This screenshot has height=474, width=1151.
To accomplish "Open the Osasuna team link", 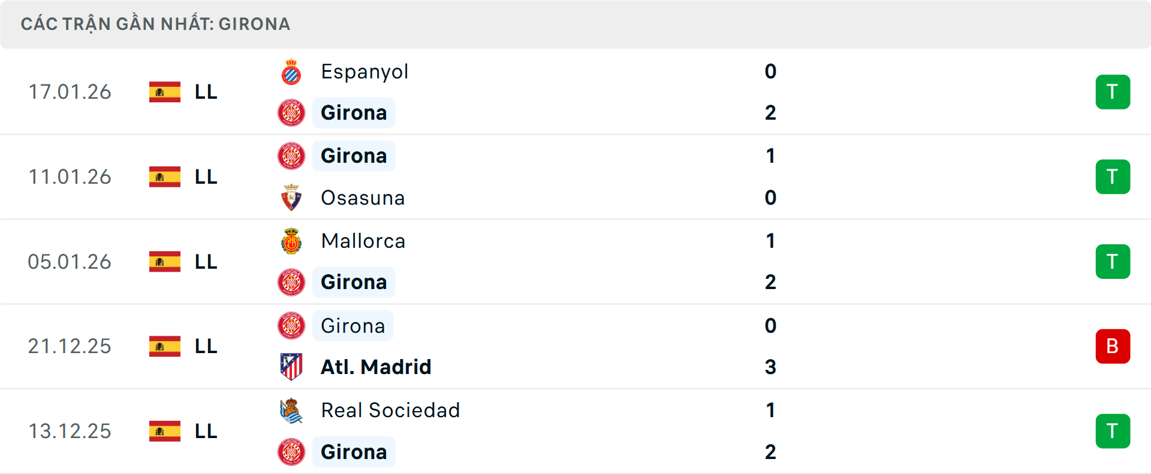I will pyautogui.click(x=363, y=198).
